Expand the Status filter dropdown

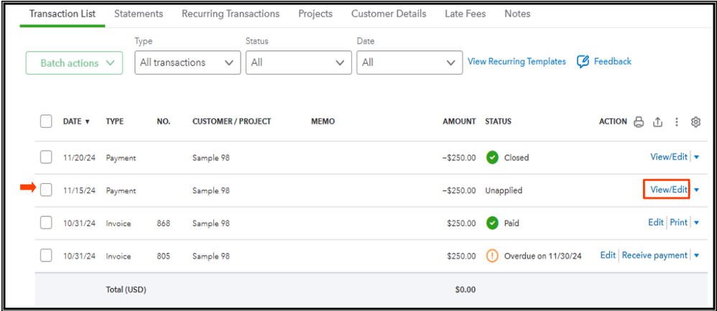(x=298, y=62)
